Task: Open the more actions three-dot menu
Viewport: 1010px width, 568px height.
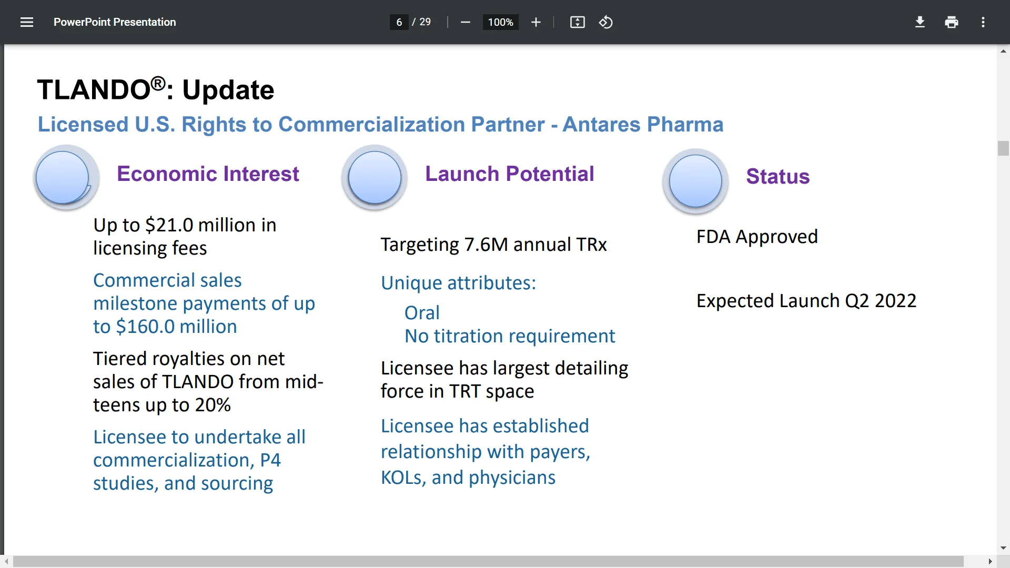Action: coord(983,22)
